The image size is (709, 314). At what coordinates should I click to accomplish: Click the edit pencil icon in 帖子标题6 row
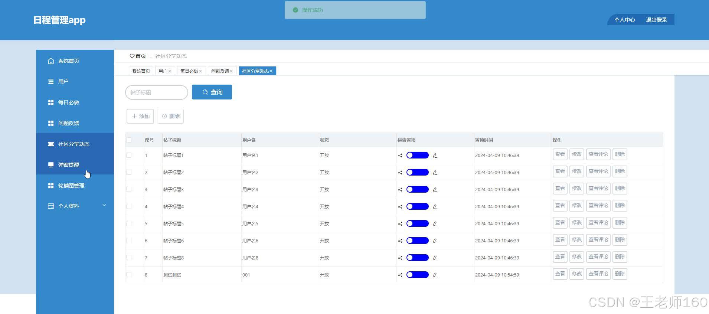pos(435,241)
